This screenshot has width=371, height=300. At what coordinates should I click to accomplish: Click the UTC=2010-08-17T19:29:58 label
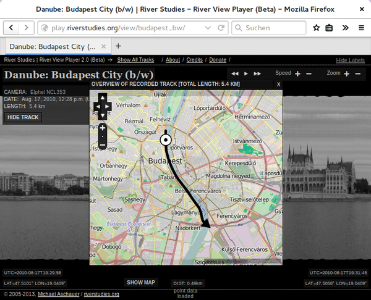pos(33,273)
